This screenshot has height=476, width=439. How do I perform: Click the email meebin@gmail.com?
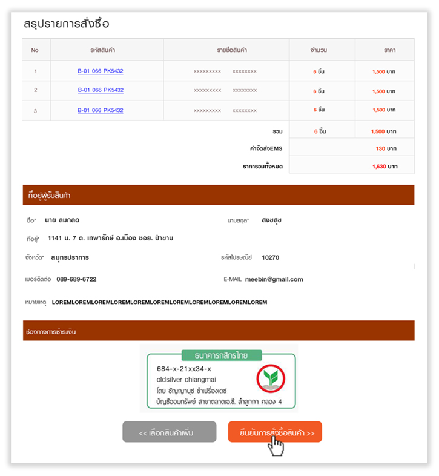pos(274,279)
